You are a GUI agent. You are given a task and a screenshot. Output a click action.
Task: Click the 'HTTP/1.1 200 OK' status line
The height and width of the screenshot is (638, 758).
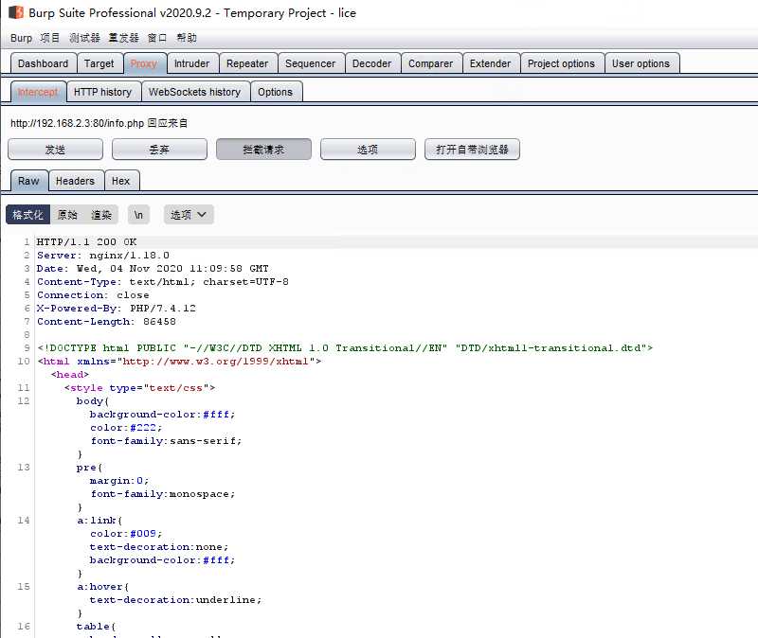point(86,242)
